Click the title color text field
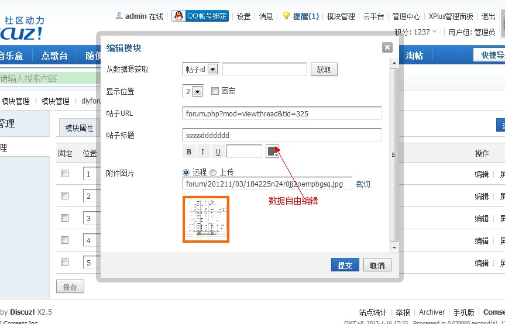The width and height of the screenshot is (505, 324). [x=244, y=151]
